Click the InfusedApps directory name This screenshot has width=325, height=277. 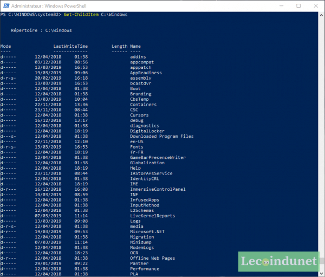coord(145,200)
